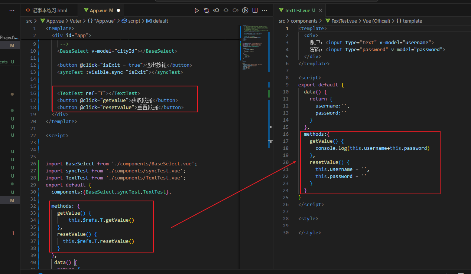Open the default breadcrumb
Viewport: 471px width, 274px height.
pos(157,21)
